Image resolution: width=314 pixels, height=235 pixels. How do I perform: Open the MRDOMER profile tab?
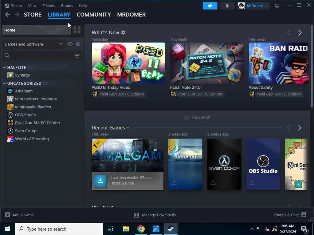coord(131,15)
